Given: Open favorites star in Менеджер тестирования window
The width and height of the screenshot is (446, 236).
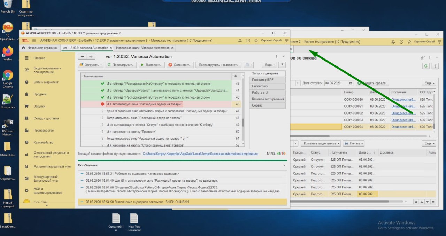Looking at the screenshot, I should (x=256, y=41).
